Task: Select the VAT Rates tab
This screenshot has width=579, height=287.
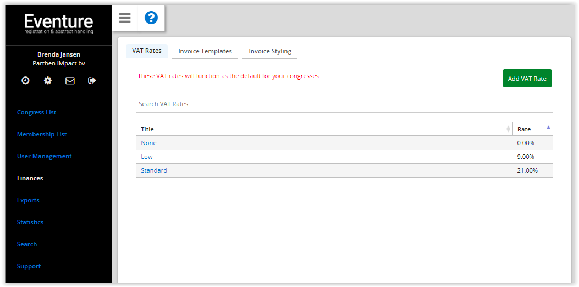Action: tap(147, 51)
